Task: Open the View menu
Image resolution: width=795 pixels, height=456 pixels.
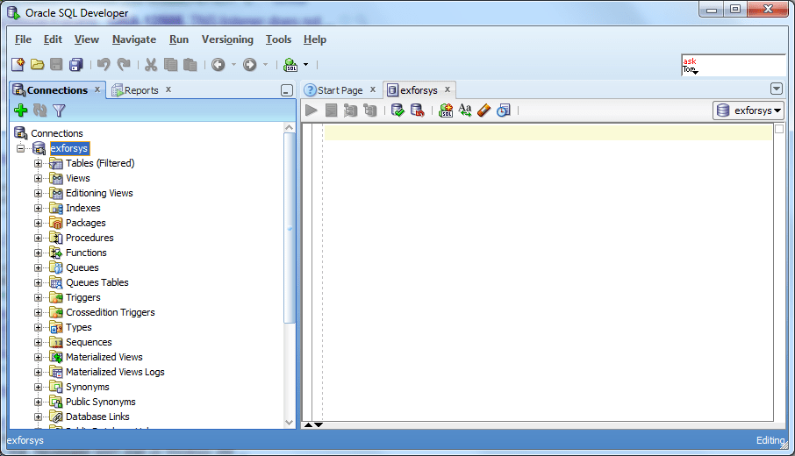Action: [x=87, y=39]
